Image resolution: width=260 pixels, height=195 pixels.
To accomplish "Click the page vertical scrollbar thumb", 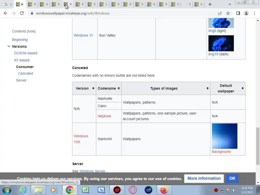I will (x=258, y=146).
